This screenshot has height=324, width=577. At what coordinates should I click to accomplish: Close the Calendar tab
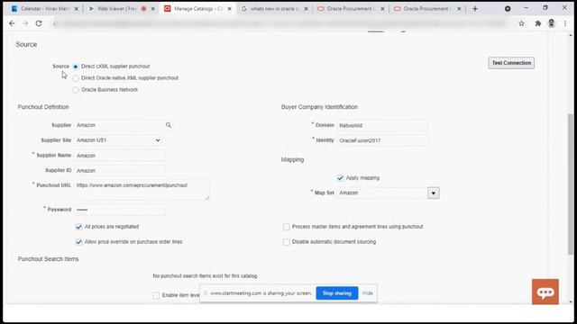point(76,8)
